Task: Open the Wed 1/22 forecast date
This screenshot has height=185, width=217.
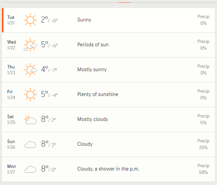Action: [11, 45]
